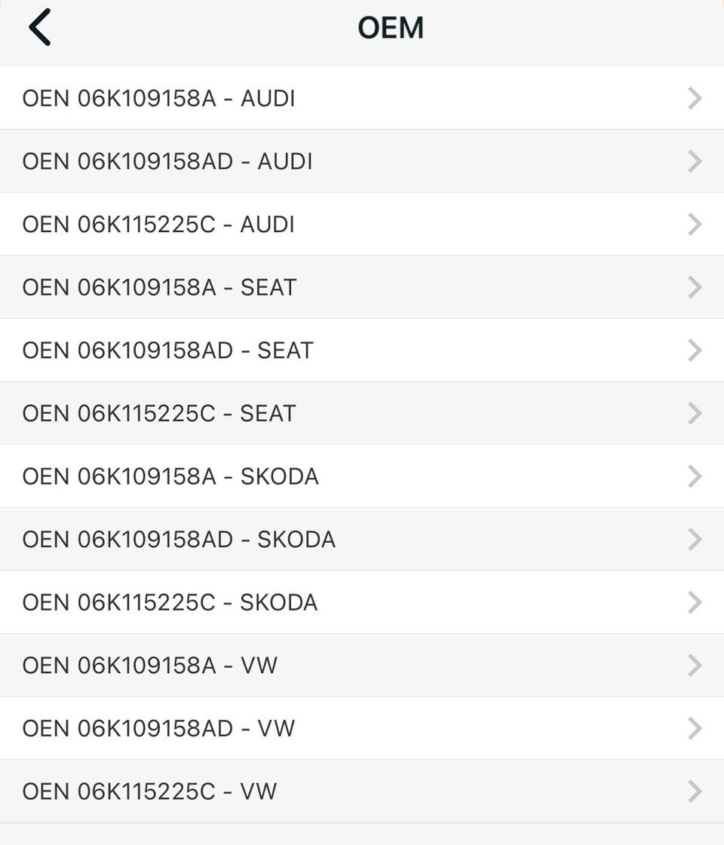
Task: Open OEN 06K115225C - SEAT entry
Action: (x=159, y=413)
